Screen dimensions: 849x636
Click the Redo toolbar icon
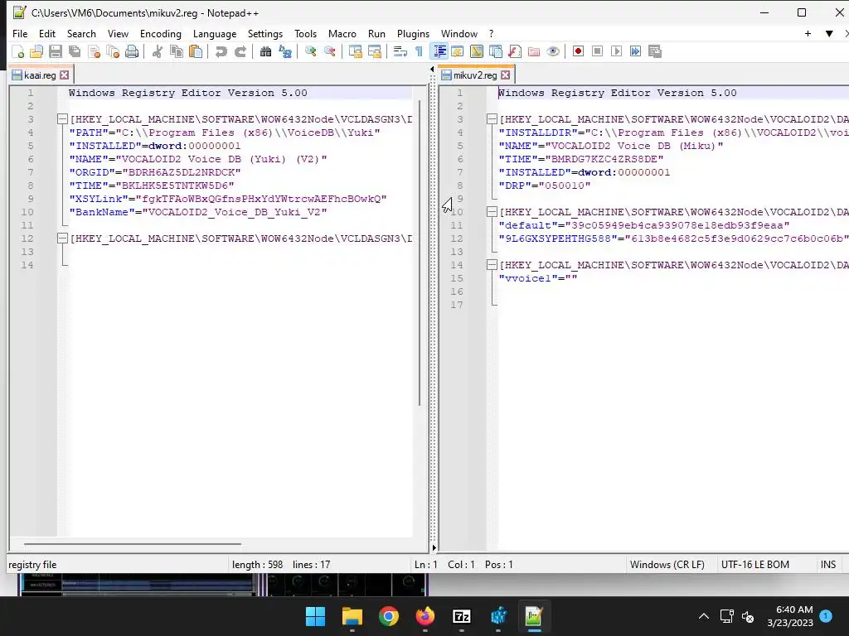point(240,51)
